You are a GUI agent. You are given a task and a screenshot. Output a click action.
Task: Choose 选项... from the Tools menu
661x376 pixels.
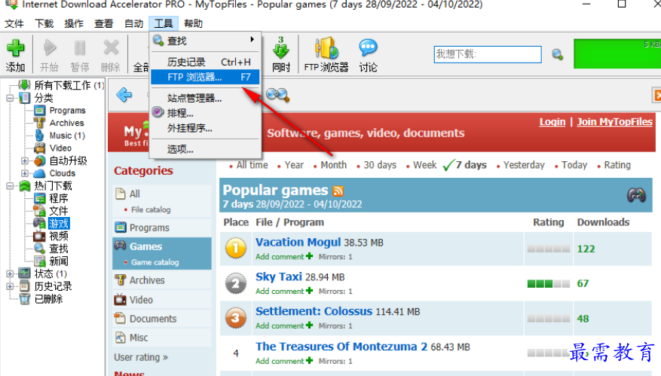point(205,148)
